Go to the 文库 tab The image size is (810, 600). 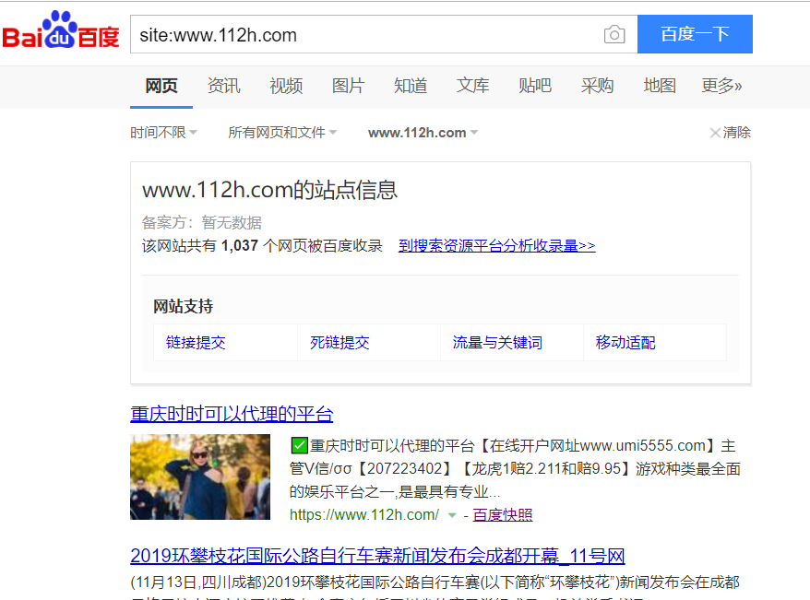[x=472, y=86]
